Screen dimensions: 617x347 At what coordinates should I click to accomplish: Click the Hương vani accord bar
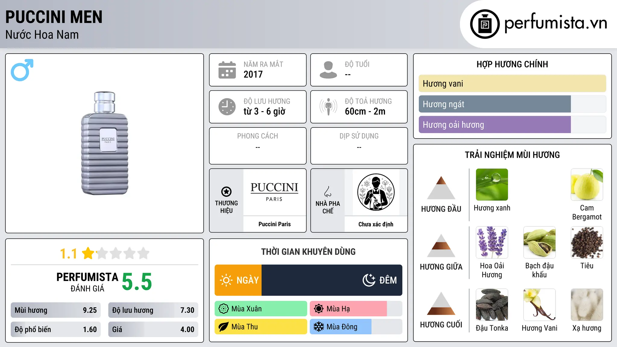512,83
